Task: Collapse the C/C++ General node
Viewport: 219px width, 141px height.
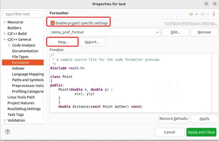Action: pos(5,39)
